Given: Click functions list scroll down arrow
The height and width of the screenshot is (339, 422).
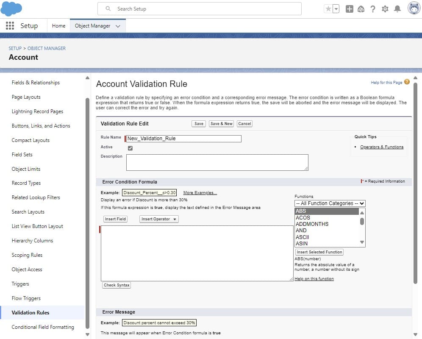Looking at the screenshot, I should (362, 242).
